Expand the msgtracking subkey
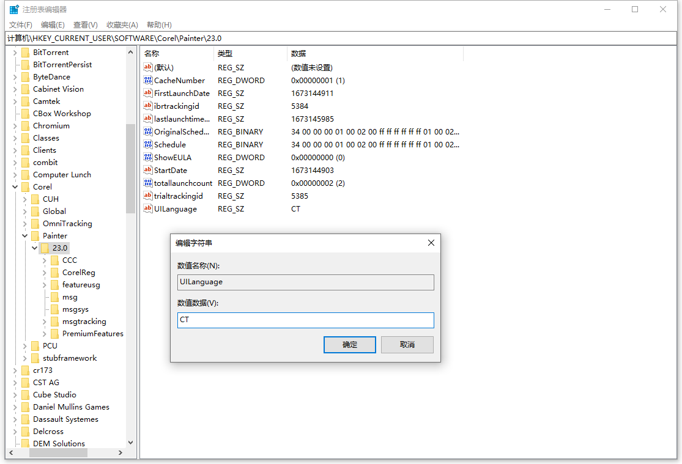682x464 pixels. [45, 322]
